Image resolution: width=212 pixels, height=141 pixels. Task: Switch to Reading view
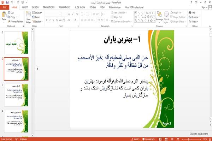tap(172, 139)
